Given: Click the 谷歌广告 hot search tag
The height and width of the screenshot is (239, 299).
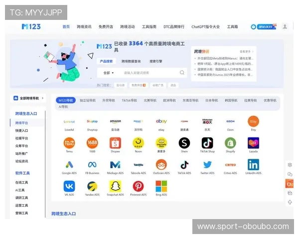Looking at the screenshot, I should pos(158,85).
